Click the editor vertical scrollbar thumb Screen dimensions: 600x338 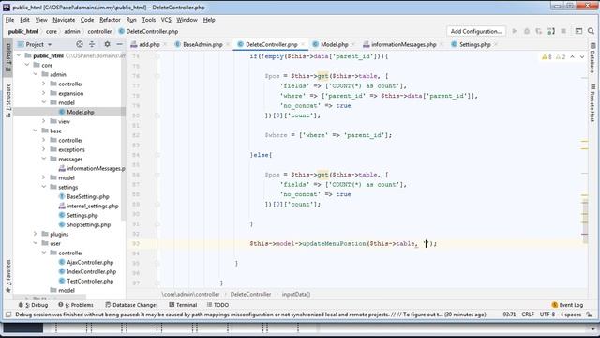585,222
